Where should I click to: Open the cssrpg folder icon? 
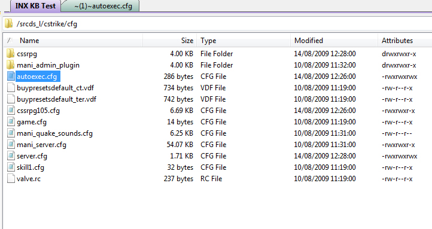tap(10, 53)
